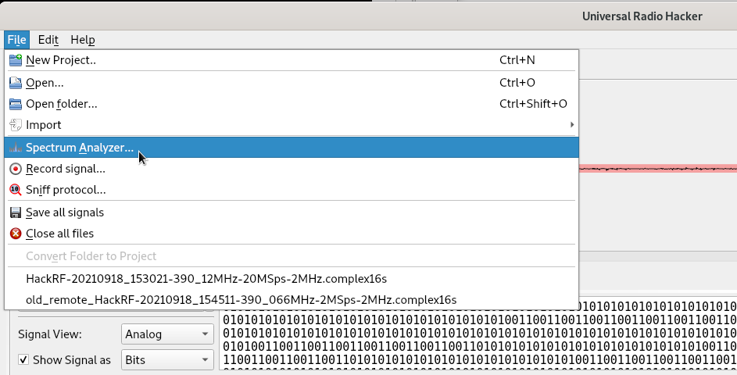Toggle the Show Signal as checkbox
This screenshot has height=375, width=737.
pyautogui.click(x=23, y=360)
